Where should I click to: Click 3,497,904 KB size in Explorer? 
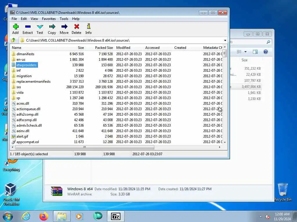point(251,87)
